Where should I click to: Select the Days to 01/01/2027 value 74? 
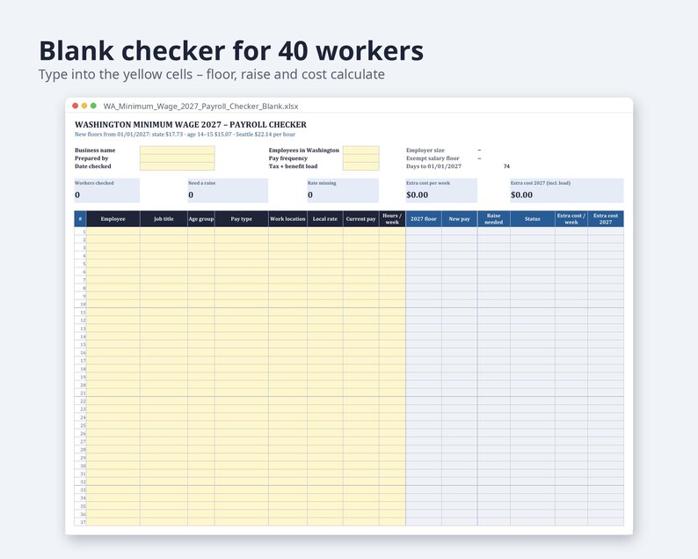506,166
